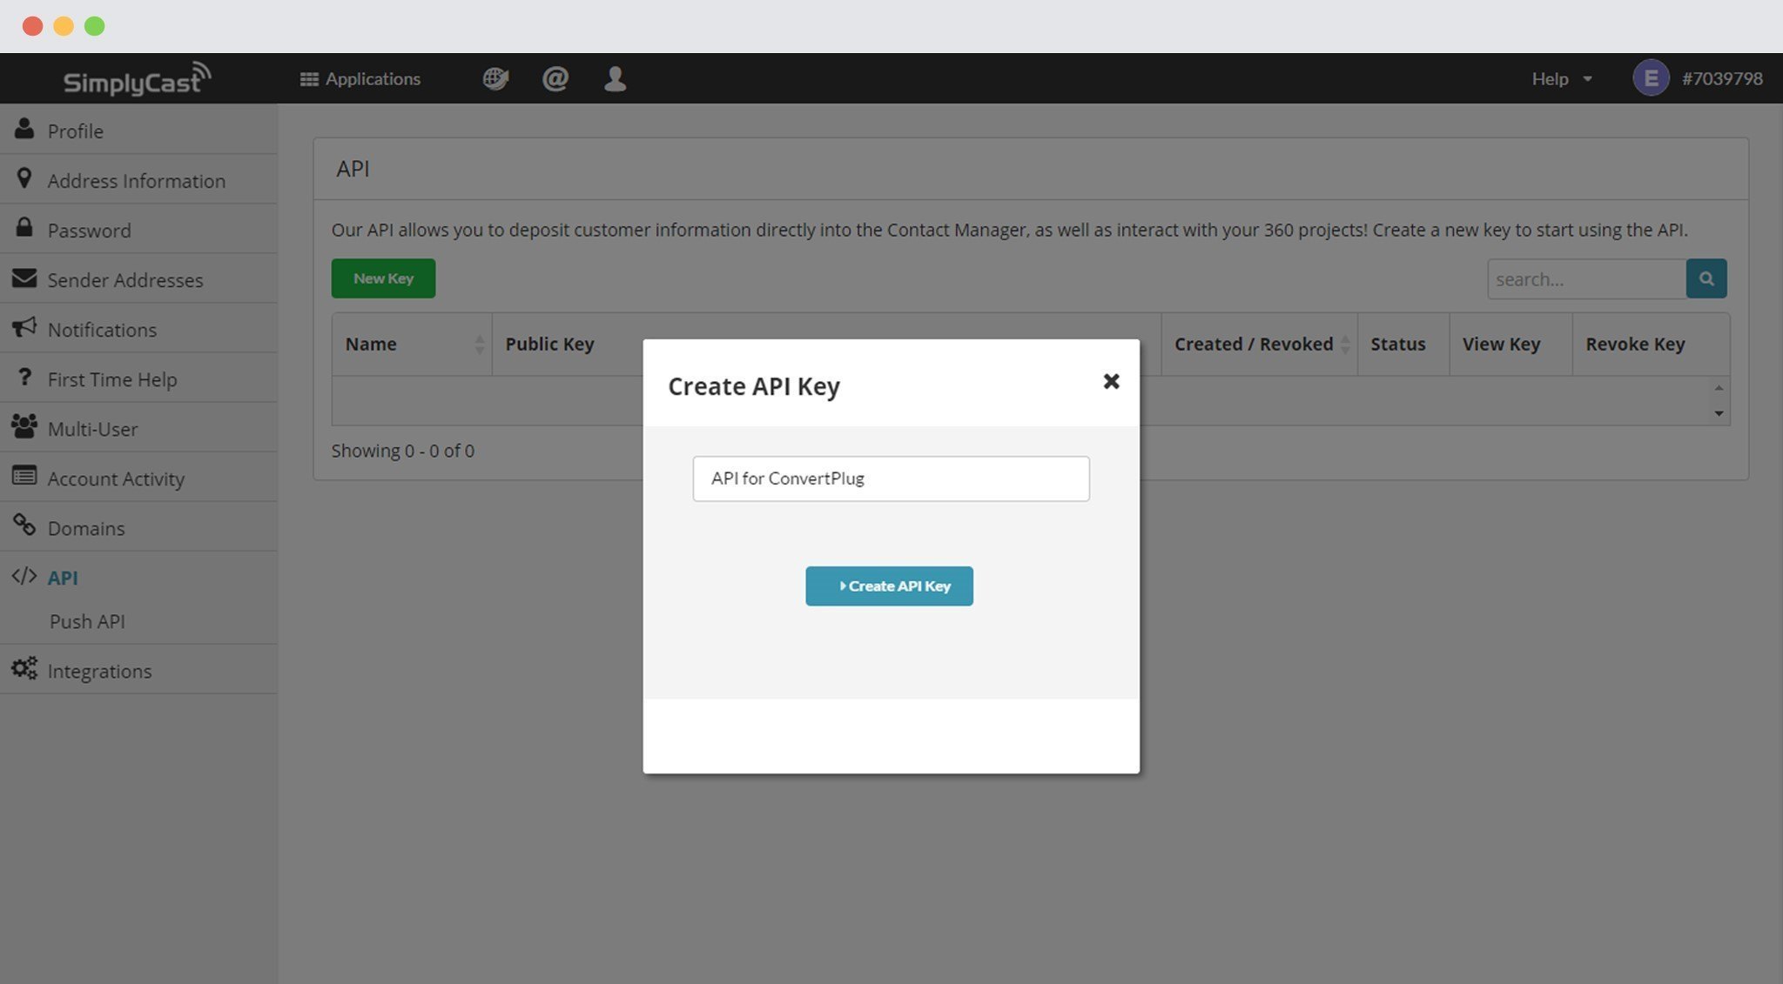
Task: Click the macOS yellow minimize button
Action: [64, 26]
